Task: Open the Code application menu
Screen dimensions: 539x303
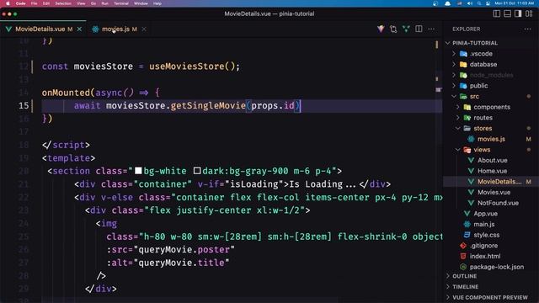Action: (20, 3)
